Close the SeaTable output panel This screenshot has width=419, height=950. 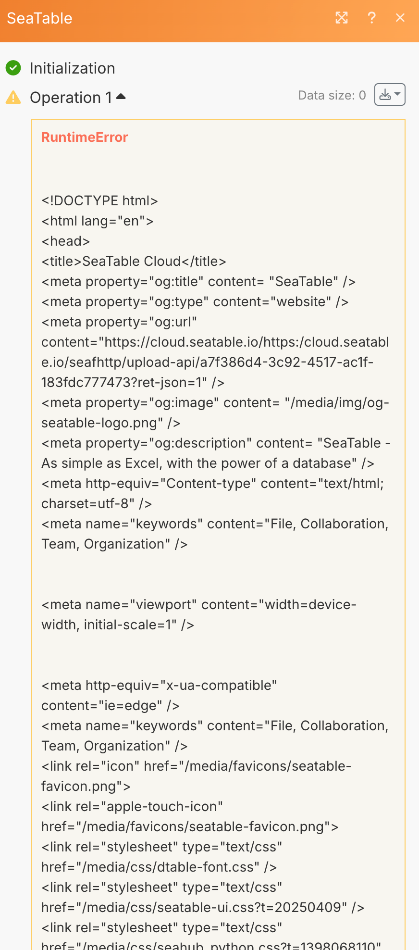coord(400,18)
